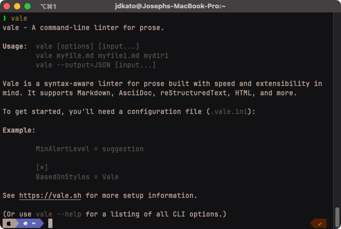Click the checkmark status segment at bottom right
Image resolution: width=341 pixels, height=229 pixels.
[320, 223]
